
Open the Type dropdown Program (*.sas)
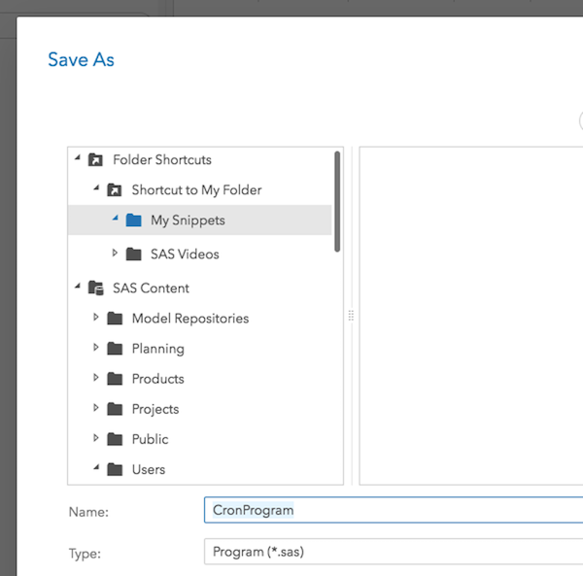point(389,553)
